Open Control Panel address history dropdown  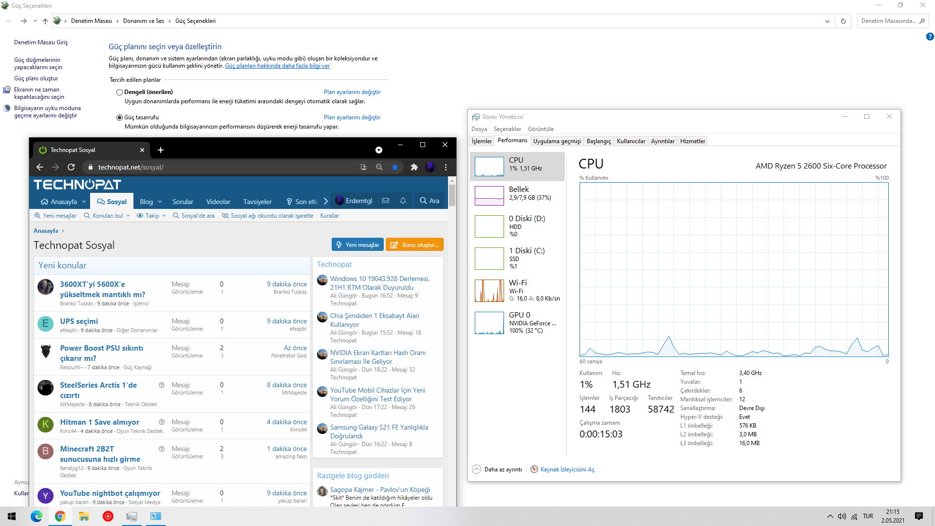[x=827, y=21]
